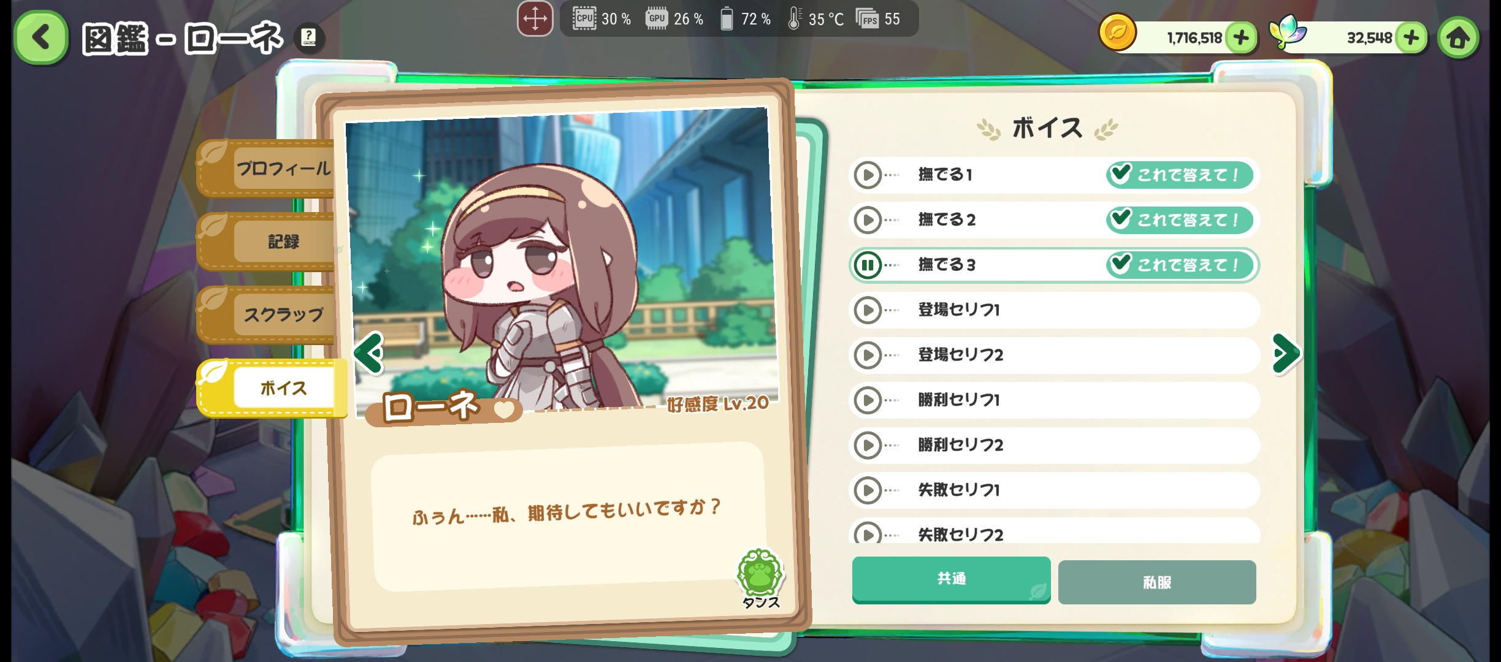This screenshot has height=662, width=1501.
Task: Return to home via house icon
Action: pos(1458,38)
